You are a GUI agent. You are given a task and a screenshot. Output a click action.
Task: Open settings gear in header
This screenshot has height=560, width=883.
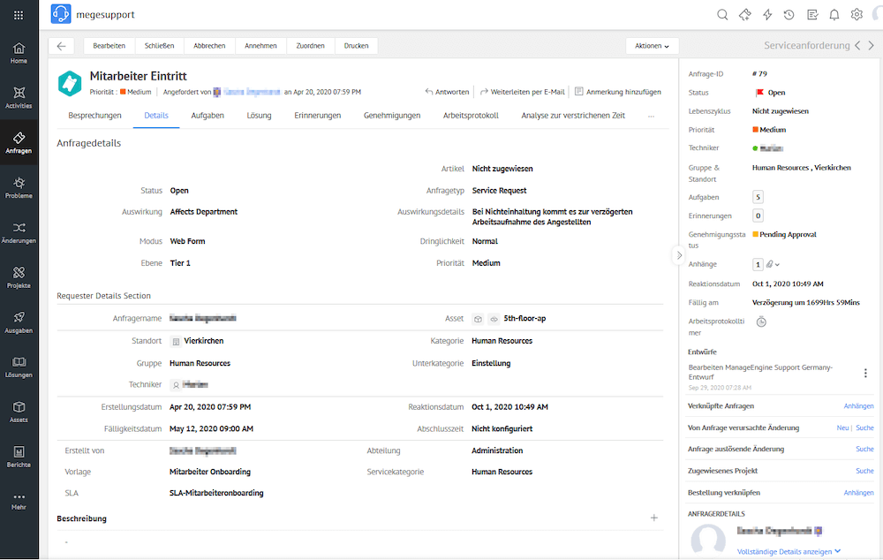click(x=857, y=15)
